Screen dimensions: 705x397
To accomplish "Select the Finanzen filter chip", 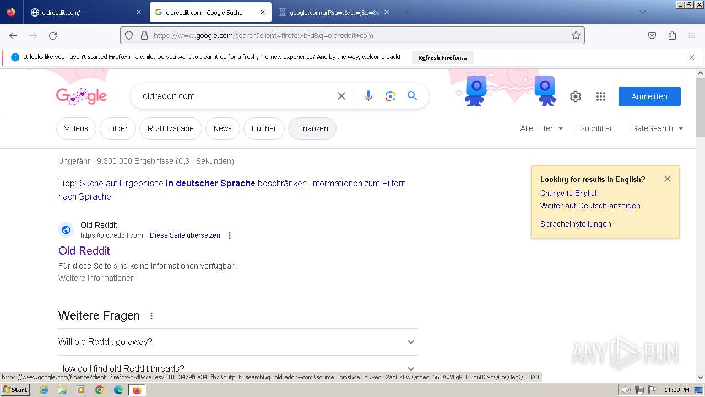I will 312,128.
